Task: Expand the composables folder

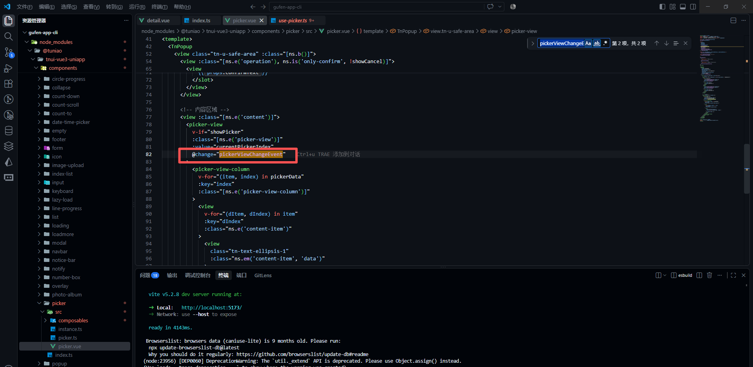Action: coord(45,320)
